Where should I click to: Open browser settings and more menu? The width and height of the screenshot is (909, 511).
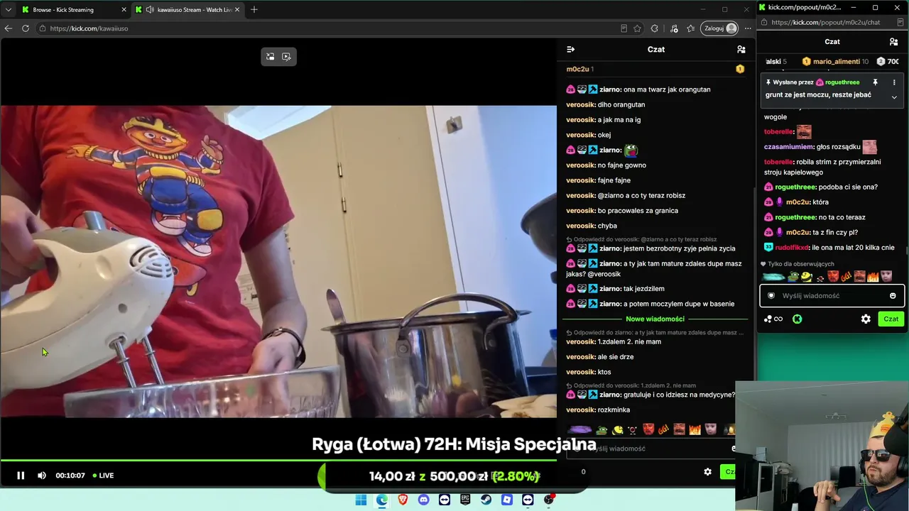tap(748, 28)
